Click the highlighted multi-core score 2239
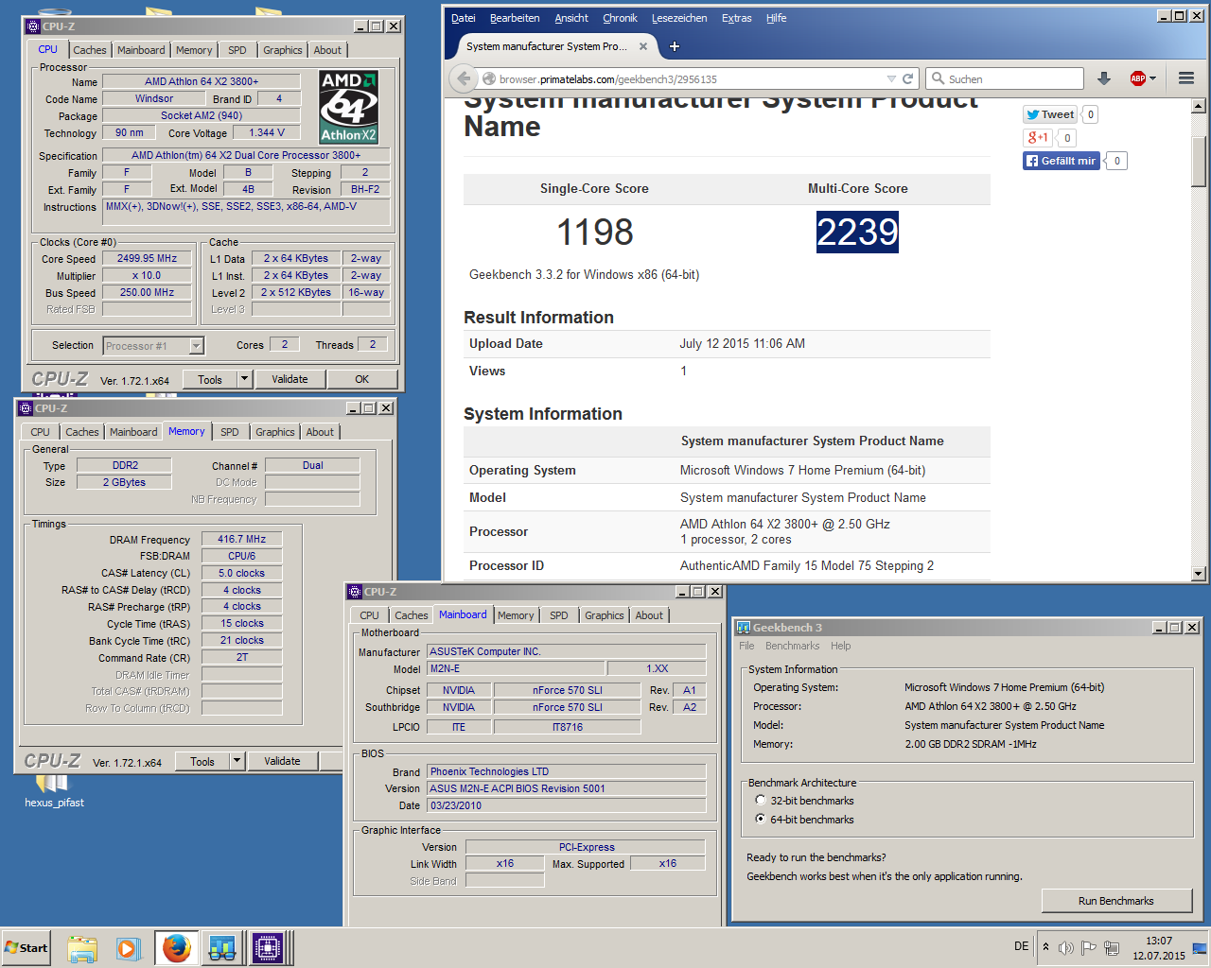The image size is (1211, 968). click(857, 232)
